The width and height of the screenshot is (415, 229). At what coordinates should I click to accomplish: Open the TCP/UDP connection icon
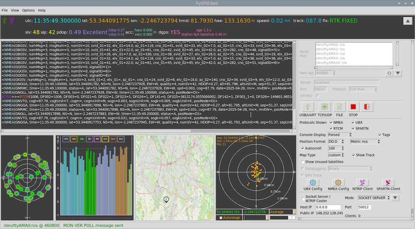click(x=325, y=107)
